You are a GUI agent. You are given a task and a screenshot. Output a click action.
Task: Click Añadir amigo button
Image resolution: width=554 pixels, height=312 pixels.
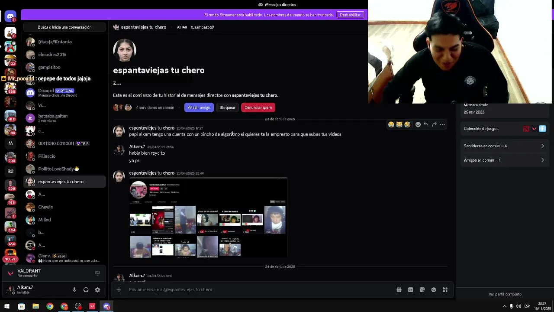pos(199,107)
